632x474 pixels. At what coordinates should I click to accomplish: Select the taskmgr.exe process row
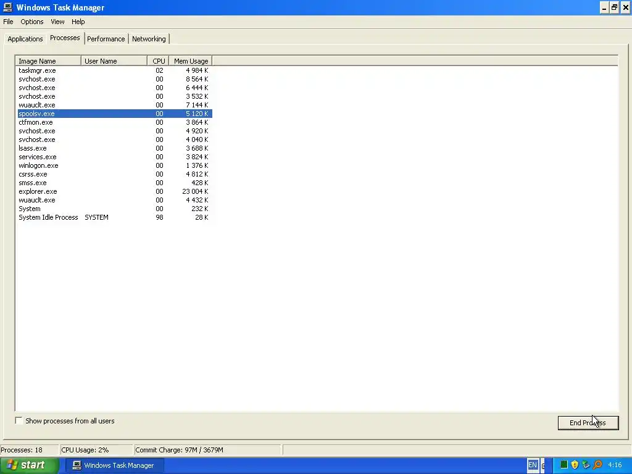point(115,70)
